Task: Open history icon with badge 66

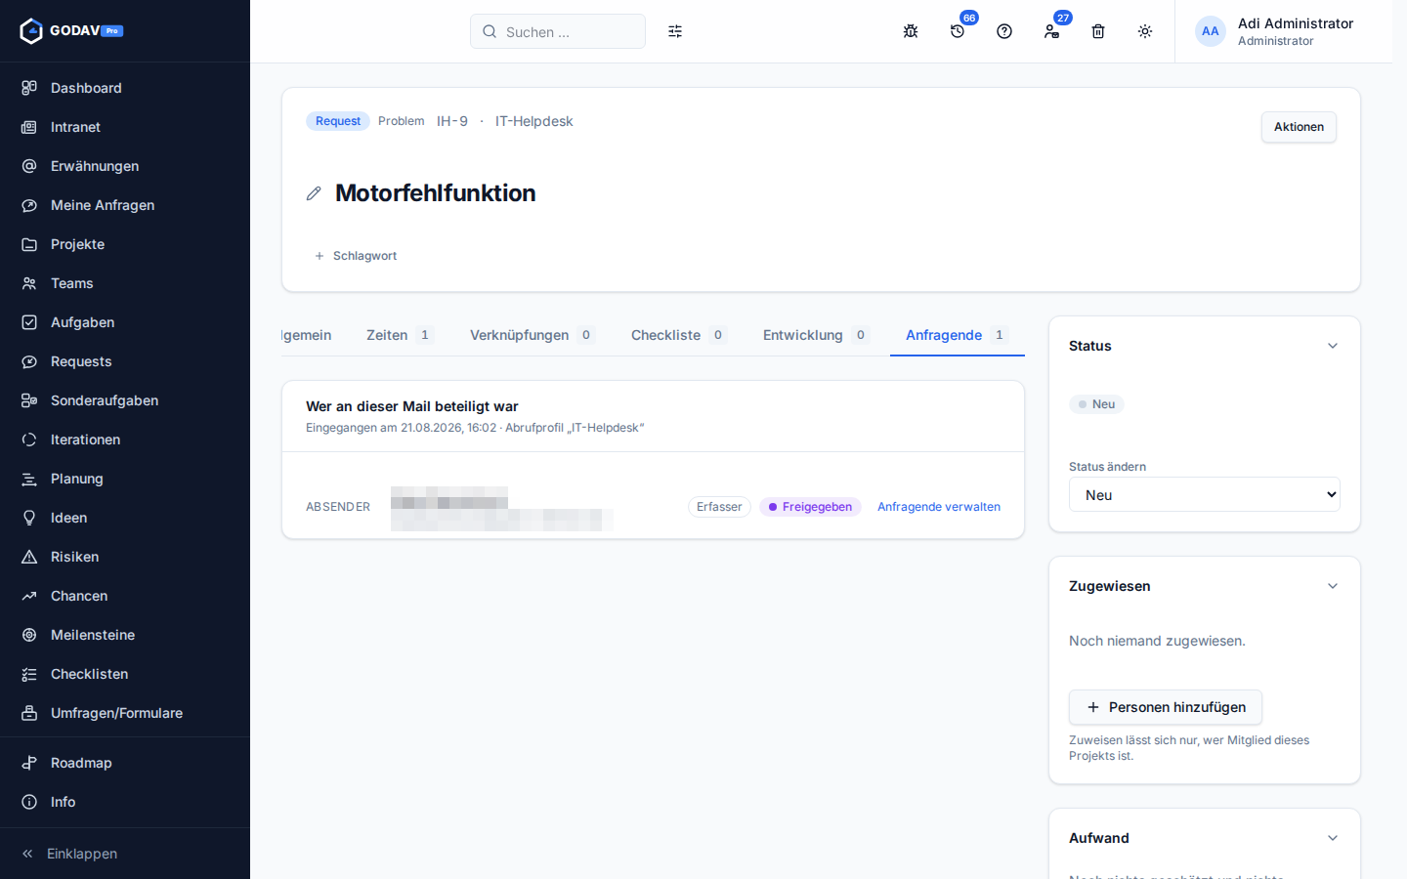Action: [958, 31]
